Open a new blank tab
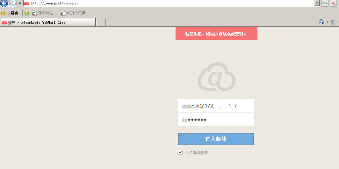 tap(101, 23)
